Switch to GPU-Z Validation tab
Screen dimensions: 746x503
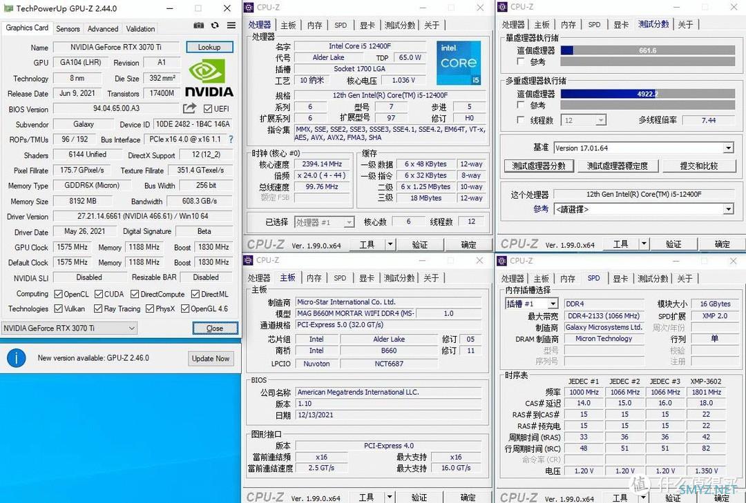click(x=140, y=28)
